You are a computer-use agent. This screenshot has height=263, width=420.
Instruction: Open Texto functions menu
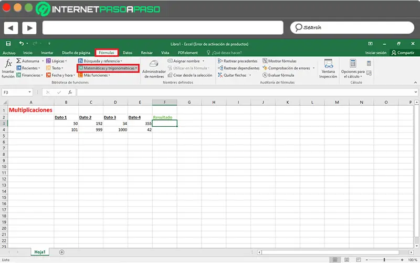(x=55, y=68)
